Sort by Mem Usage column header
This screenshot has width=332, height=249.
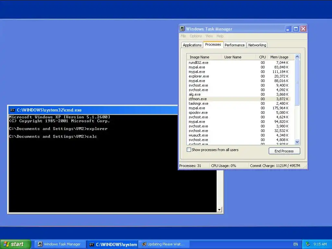(279, 57)
